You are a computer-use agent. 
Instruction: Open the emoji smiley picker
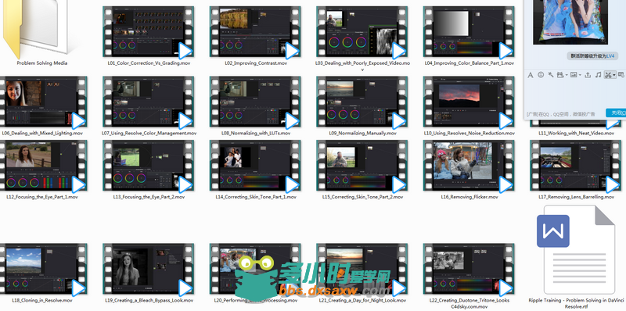(x=541, y=74)
